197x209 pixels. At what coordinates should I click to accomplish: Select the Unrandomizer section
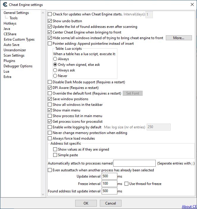click(15, 50)
